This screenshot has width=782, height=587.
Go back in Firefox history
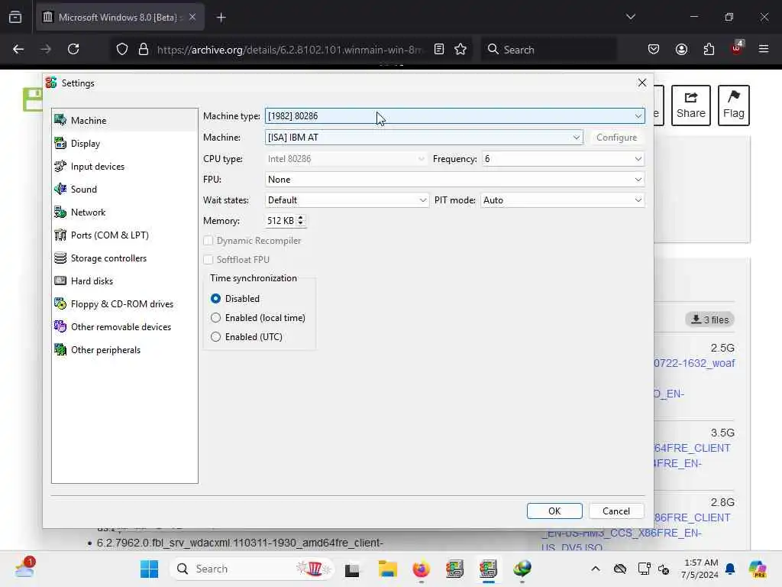coord(18,49)
